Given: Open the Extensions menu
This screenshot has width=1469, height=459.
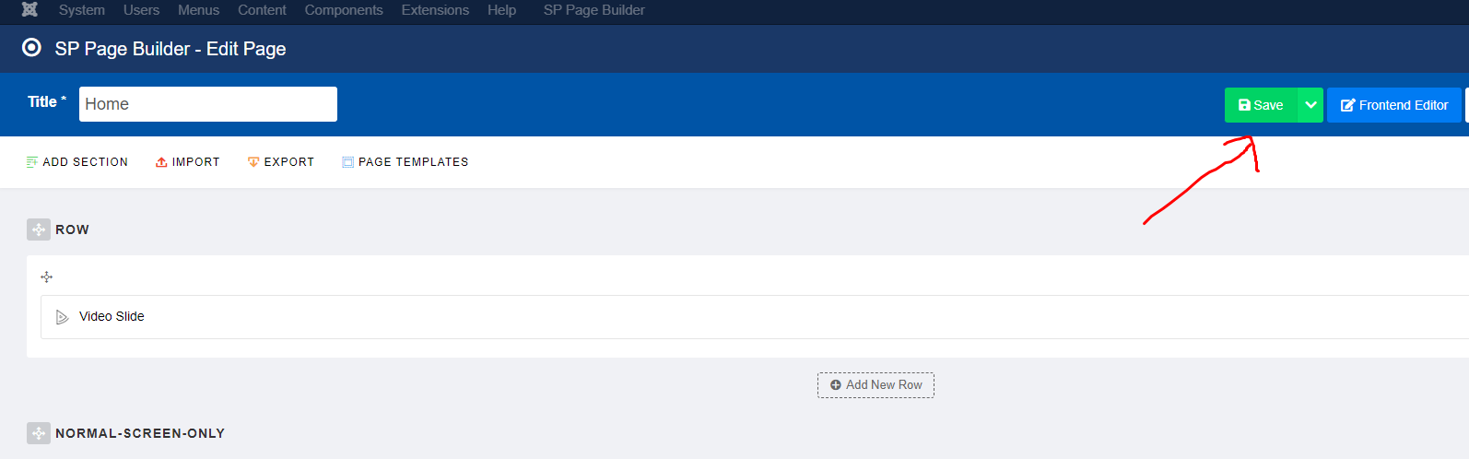Looking at the screenshot, I should pos(435,10).
